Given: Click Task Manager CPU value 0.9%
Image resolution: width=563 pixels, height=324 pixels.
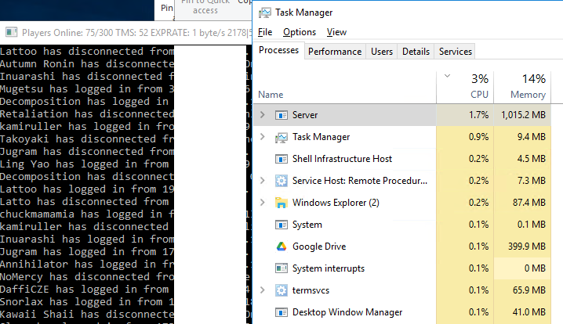Looking at the screenshot, I should (478, 137).
